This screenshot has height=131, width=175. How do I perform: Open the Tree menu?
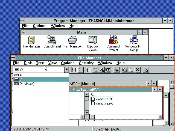(x=40, y=63)
